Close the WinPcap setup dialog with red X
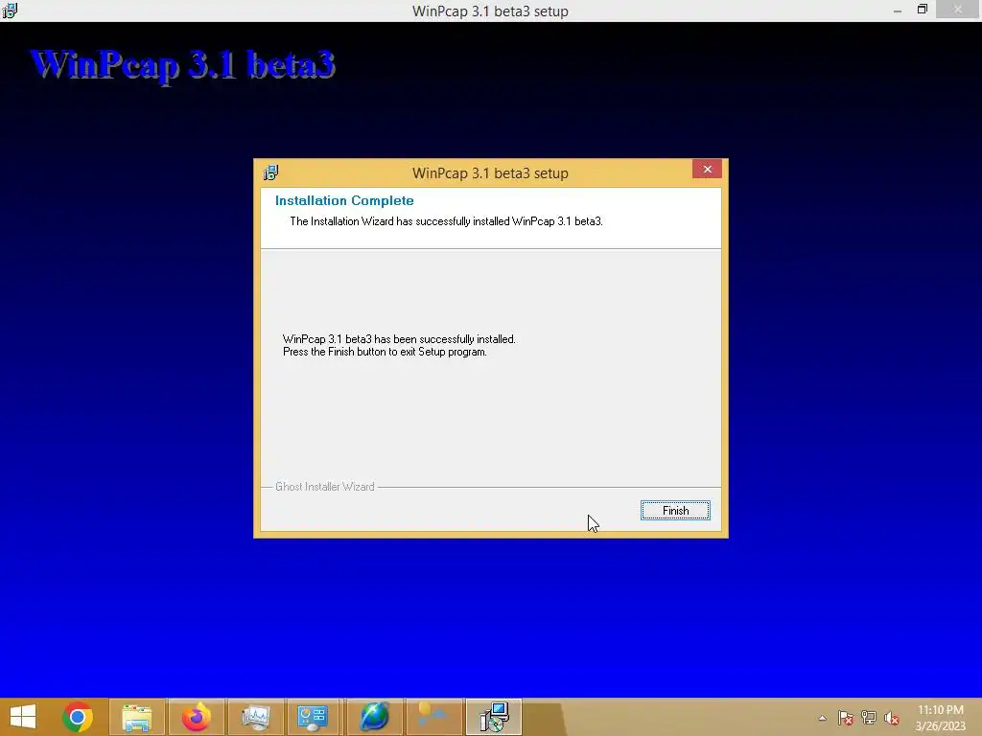This screenshot has height=736, width=982. point(707,169)
